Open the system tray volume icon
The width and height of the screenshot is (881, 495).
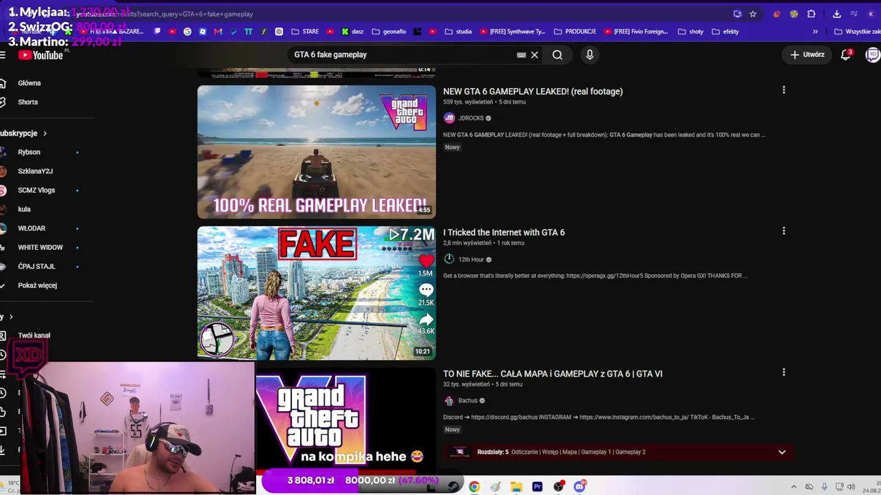[852, 487]
